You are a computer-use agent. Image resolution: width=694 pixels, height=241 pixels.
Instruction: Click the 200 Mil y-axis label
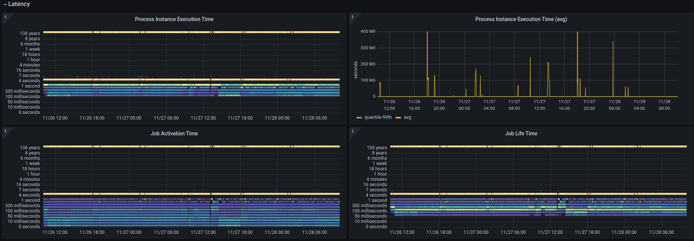coord(368,64)
